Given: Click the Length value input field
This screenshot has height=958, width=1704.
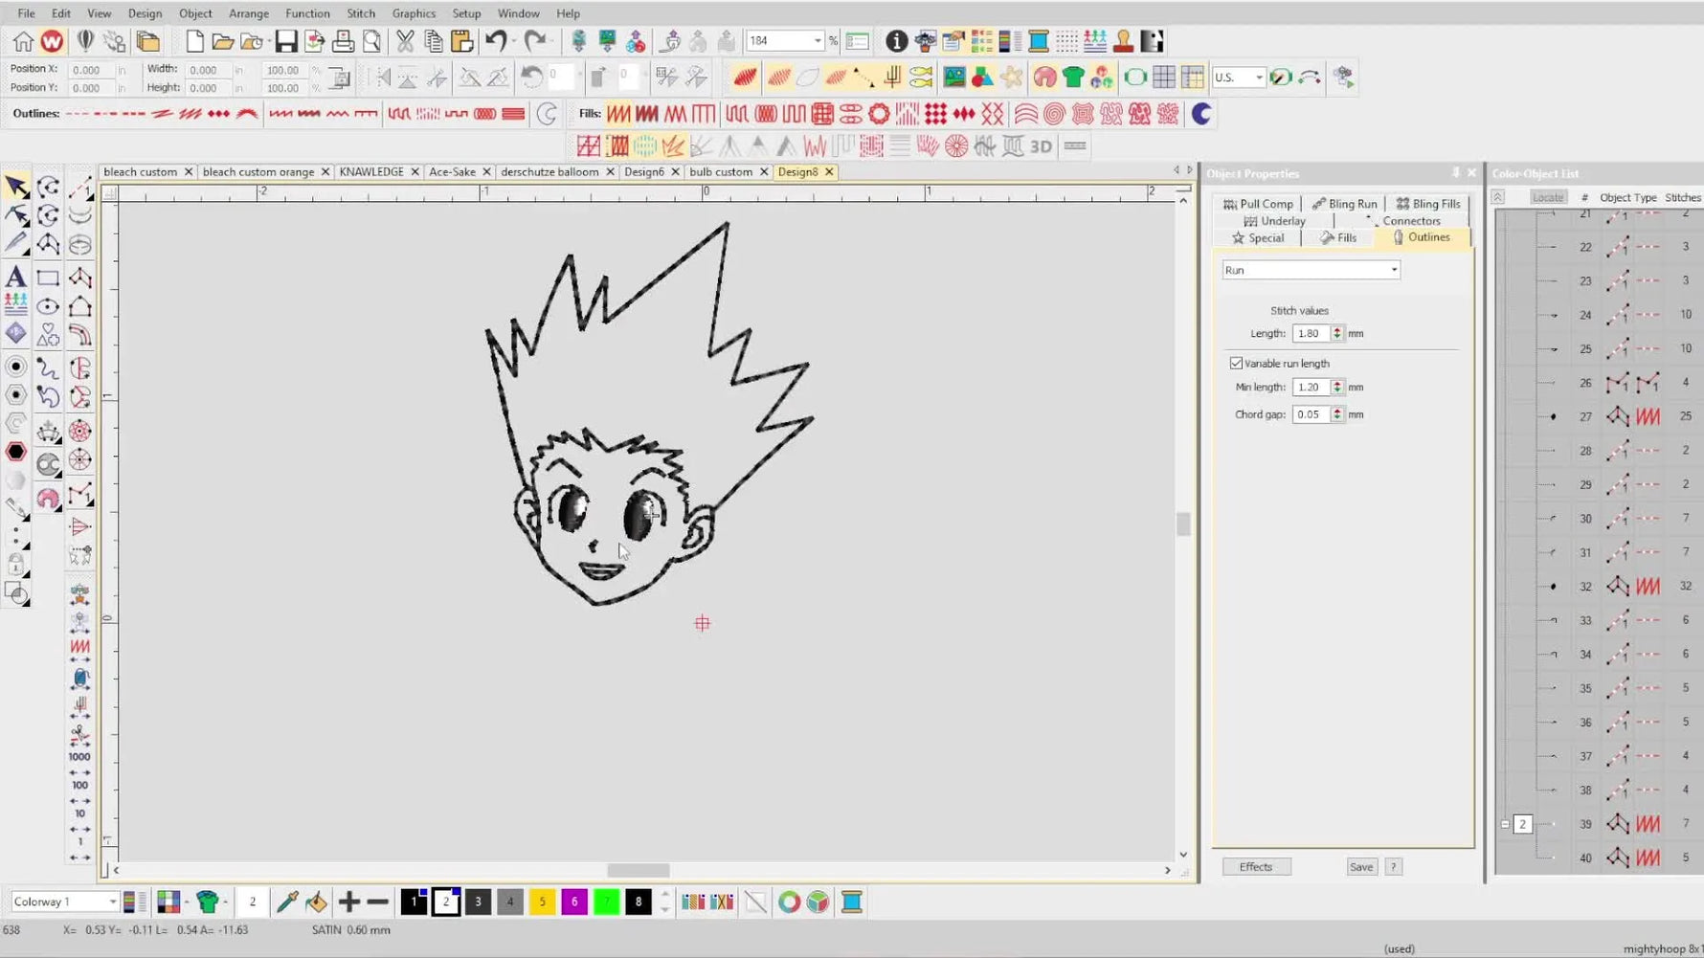Looking at the screenshot, I should coord(1311,333).
